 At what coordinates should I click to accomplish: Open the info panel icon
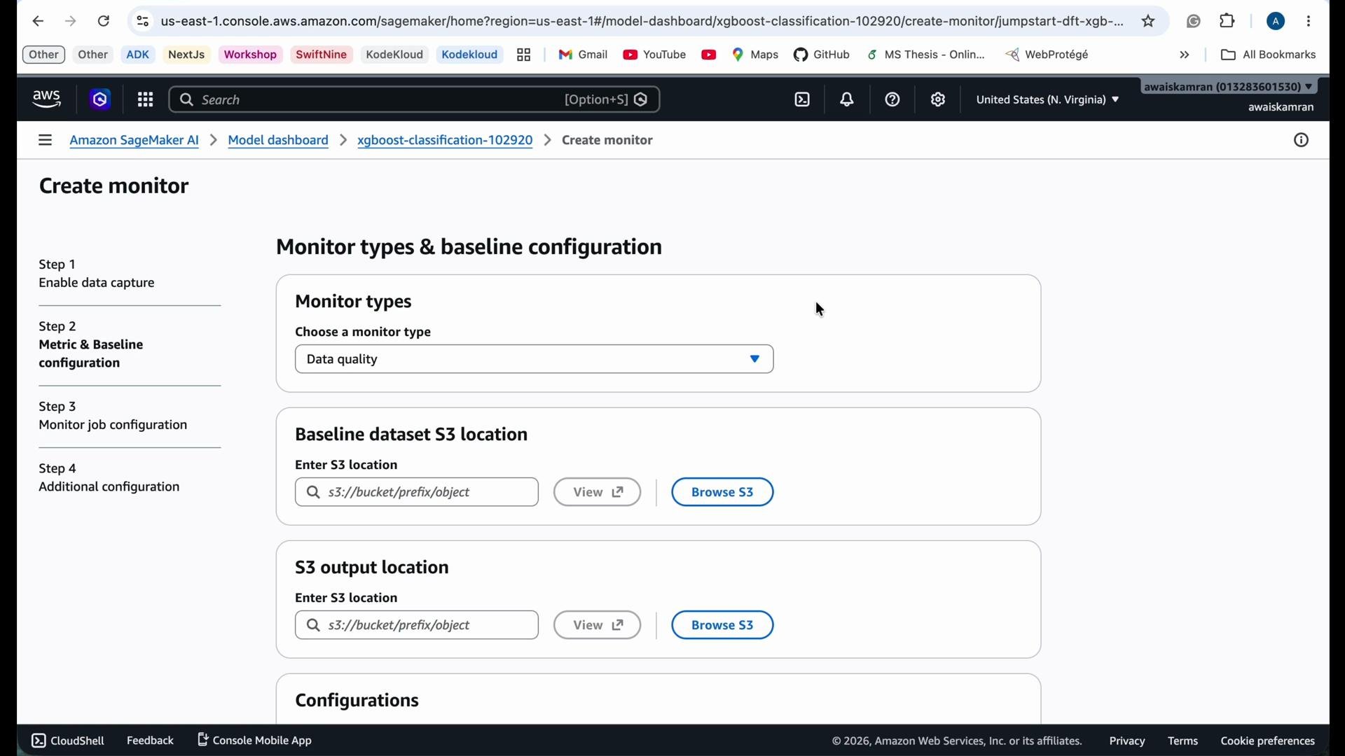tap(1301, 141)
